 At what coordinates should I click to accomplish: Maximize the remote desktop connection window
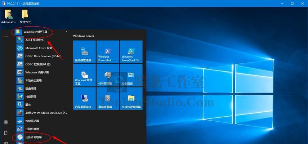coord(292,3)
